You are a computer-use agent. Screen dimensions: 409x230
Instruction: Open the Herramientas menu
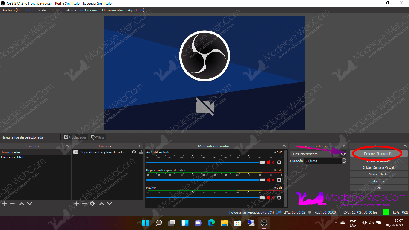click(113, 10)
